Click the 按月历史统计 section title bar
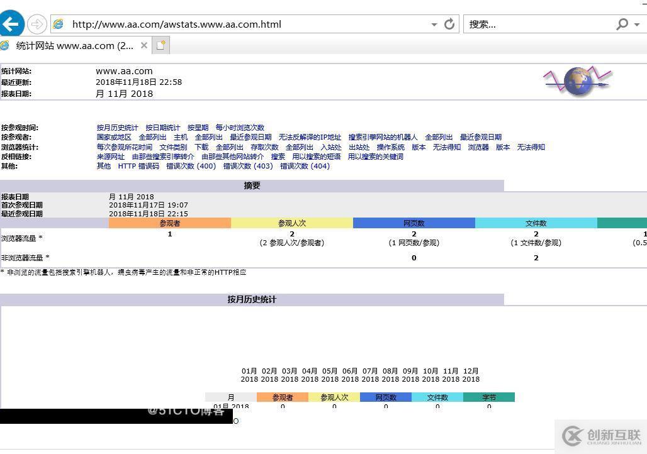Viewport: 647px width, 454px height. 252,299
